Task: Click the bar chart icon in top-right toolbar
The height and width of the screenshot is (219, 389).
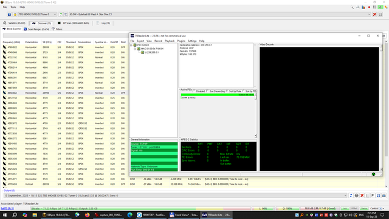Action: (363, 7)
